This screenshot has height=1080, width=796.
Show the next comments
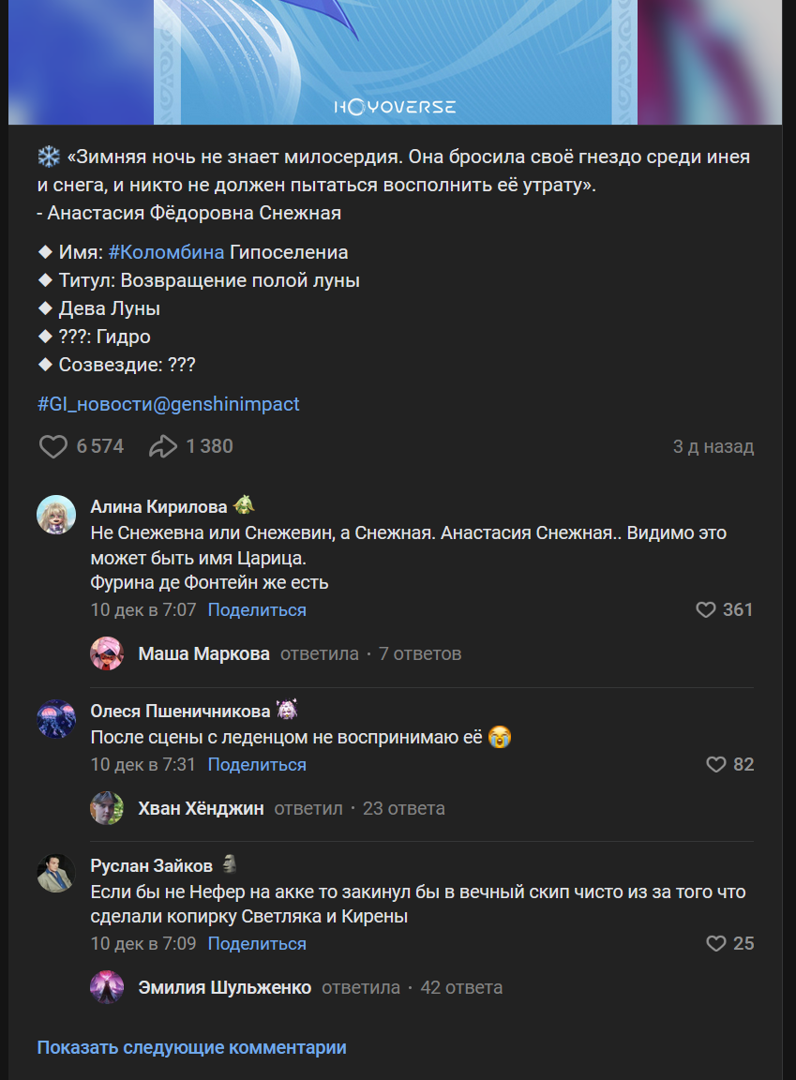(x=191, y=1047)
